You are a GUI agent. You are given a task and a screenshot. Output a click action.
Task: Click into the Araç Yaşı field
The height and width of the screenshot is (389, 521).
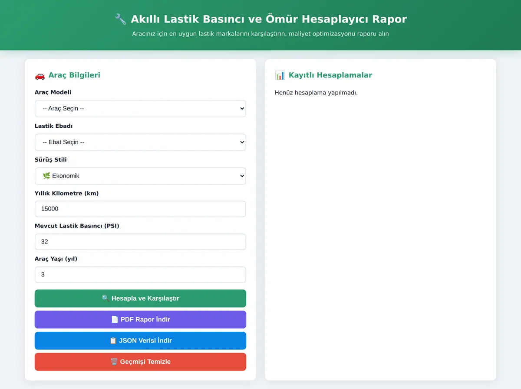[140, 275]
